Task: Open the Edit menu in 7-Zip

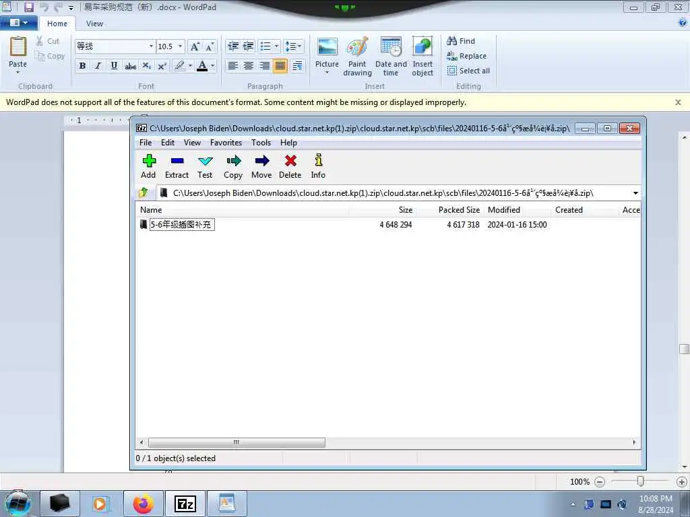Action: [x=168, y=143]
